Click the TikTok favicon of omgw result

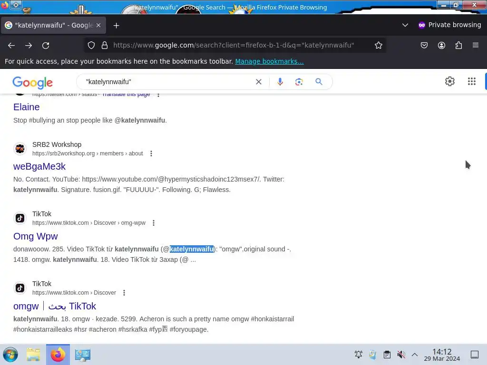20,288
